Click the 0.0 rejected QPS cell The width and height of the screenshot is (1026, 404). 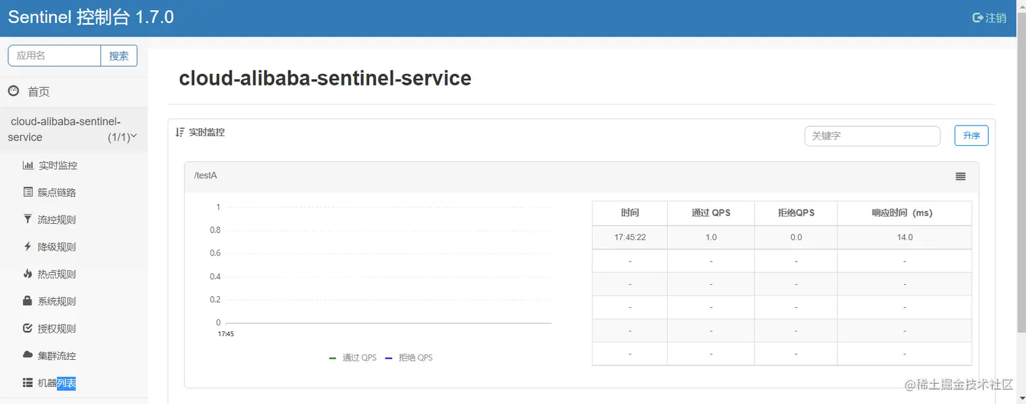coord(796,237)
